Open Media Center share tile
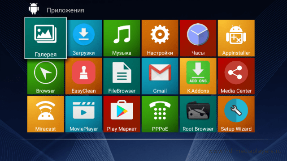This screenshot has height=161, width=287. click(x=236, y=76)
